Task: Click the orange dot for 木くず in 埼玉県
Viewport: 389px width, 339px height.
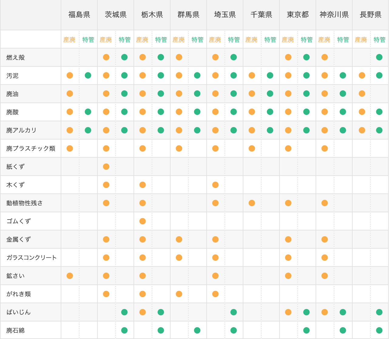Action: pyautogui.click(x=215, y=185)
